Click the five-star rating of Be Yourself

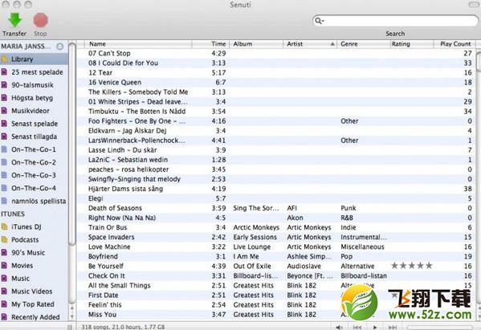(x=412, y=266)
